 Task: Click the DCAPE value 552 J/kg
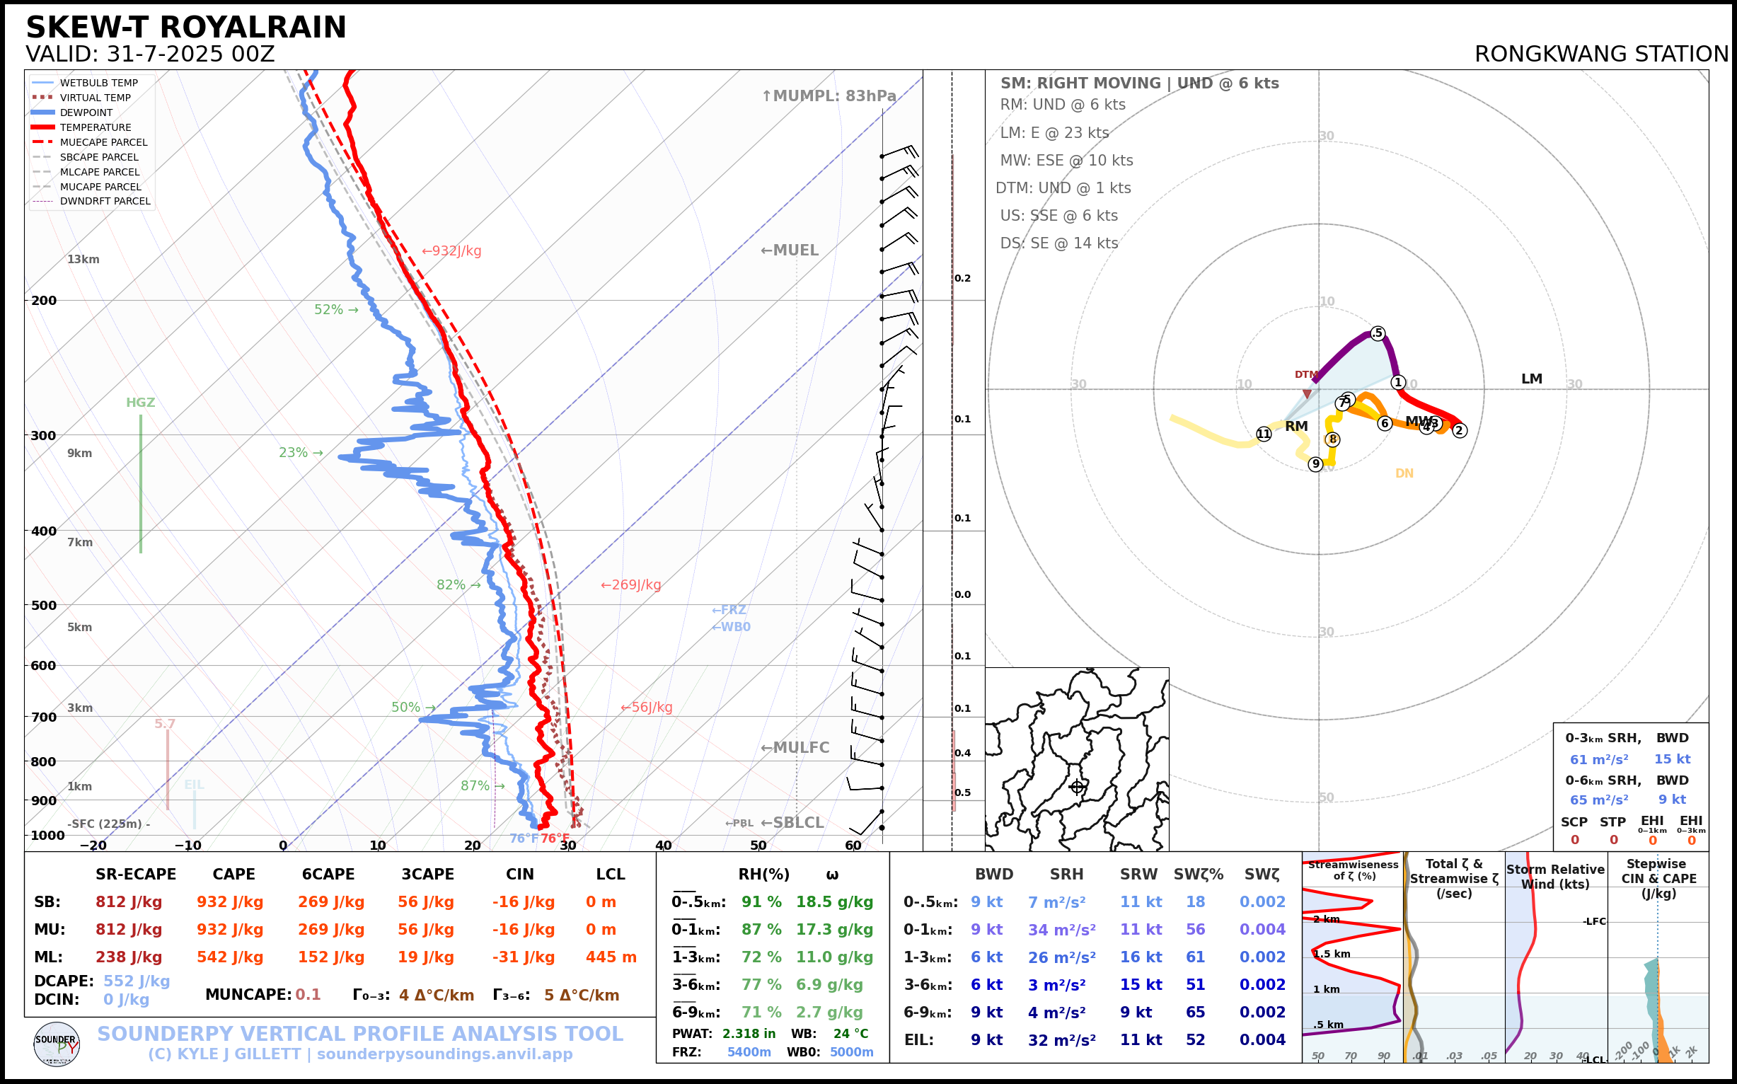[137, 981]
